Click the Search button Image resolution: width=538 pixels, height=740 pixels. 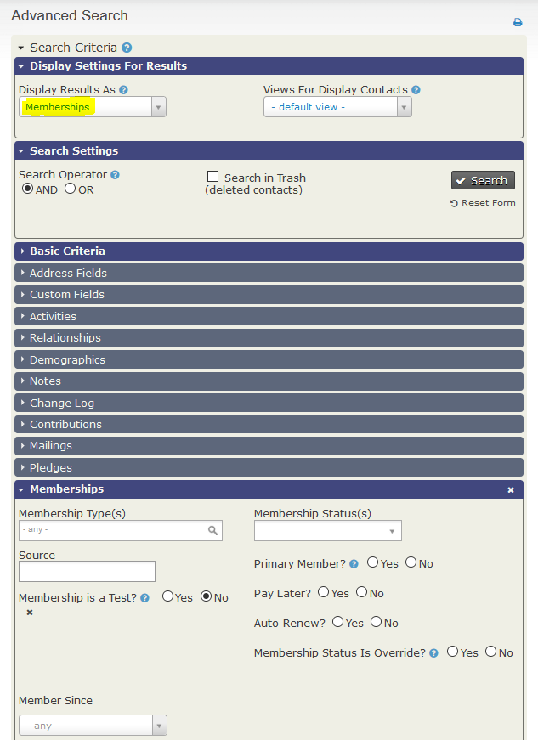click(483, 180)
